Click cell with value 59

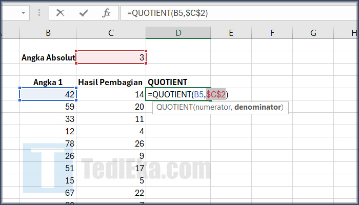click(x=48, y=107)
